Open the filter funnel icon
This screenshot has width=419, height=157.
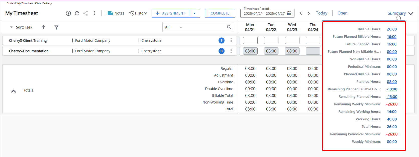click(x=56, y=27)
